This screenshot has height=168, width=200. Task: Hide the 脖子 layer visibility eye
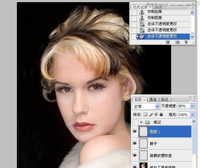tap(134, 143)
